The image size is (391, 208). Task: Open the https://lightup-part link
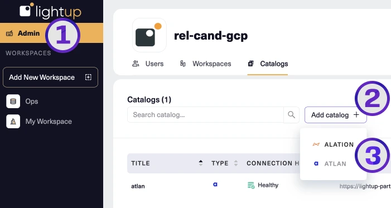(365, 186)
